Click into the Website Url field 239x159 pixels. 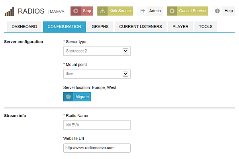coord(97,148)
